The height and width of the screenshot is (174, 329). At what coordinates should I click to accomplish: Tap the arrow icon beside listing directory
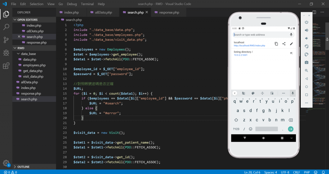(291, 53)
